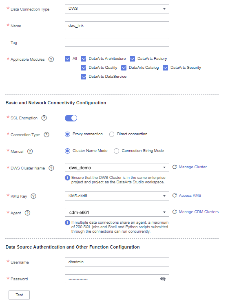This screenshot has width=228, height=306.
Task: Uncheck the DataArts Quality checkbox
Action: (x=84, y=68)
